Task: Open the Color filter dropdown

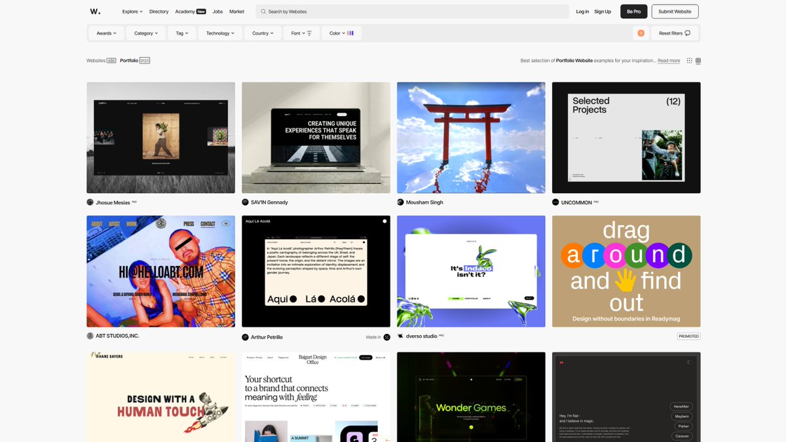Action: [x=341, y=33]
